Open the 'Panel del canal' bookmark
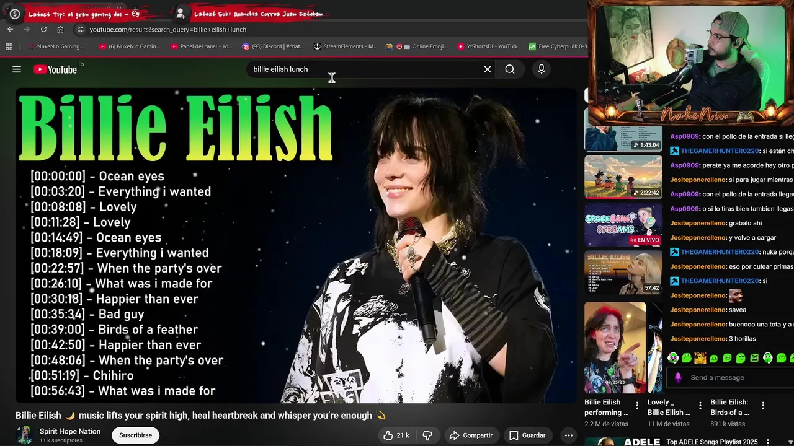Viewport: 794px width, 446px height. 202,46
